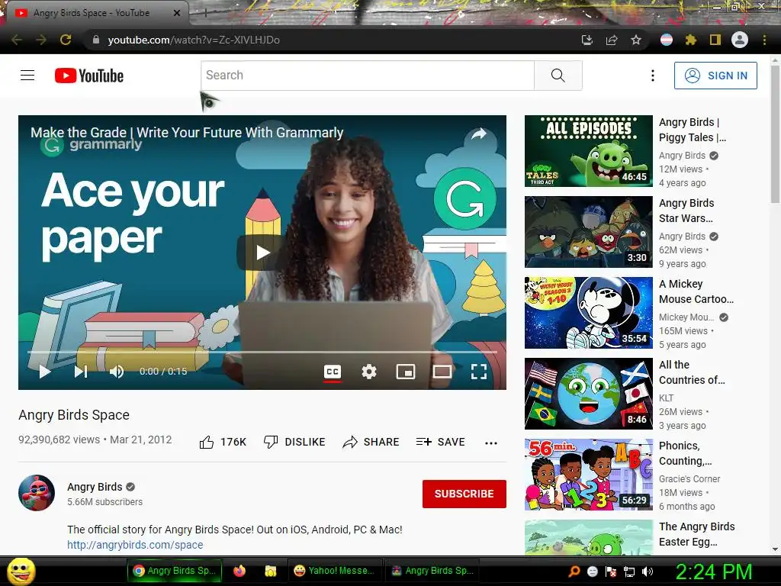Open YouTube settings three-dot menu
The width and height of the screenshot is (781, 586).
click(653, 76)
